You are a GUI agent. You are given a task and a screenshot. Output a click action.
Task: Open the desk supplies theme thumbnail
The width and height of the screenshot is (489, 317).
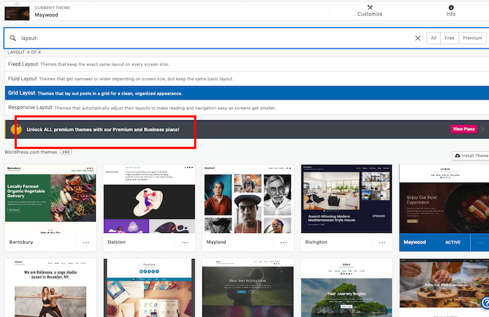coord(149,288)
